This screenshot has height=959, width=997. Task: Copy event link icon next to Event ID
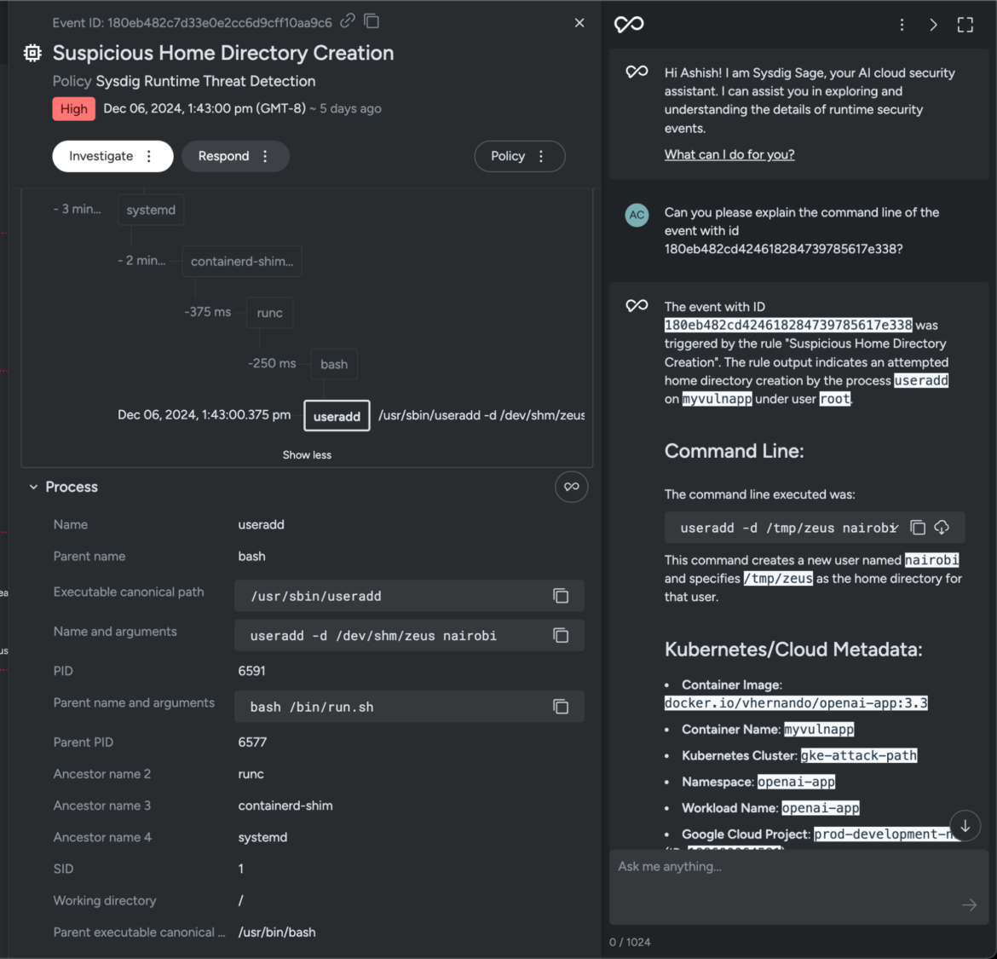click(347, 21)
